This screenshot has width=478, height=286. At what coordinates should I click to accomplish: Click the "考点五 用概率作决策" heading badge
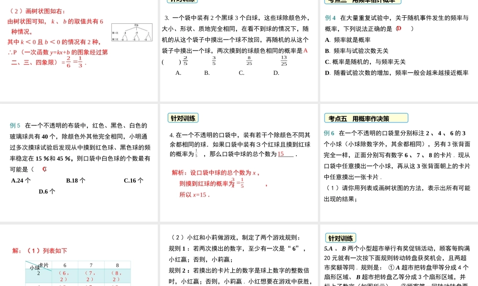click(x=366, y=118)
